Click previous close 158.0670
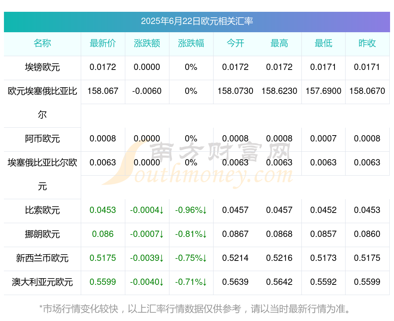Image resolution: width=394 pixels, height=321 pixels. click(367, 91)
